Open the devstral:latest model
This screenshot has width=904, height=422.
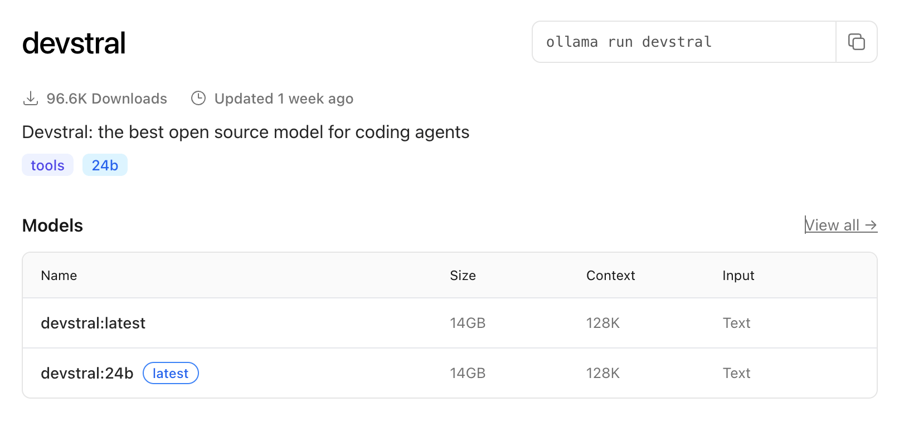click(93, 323)
